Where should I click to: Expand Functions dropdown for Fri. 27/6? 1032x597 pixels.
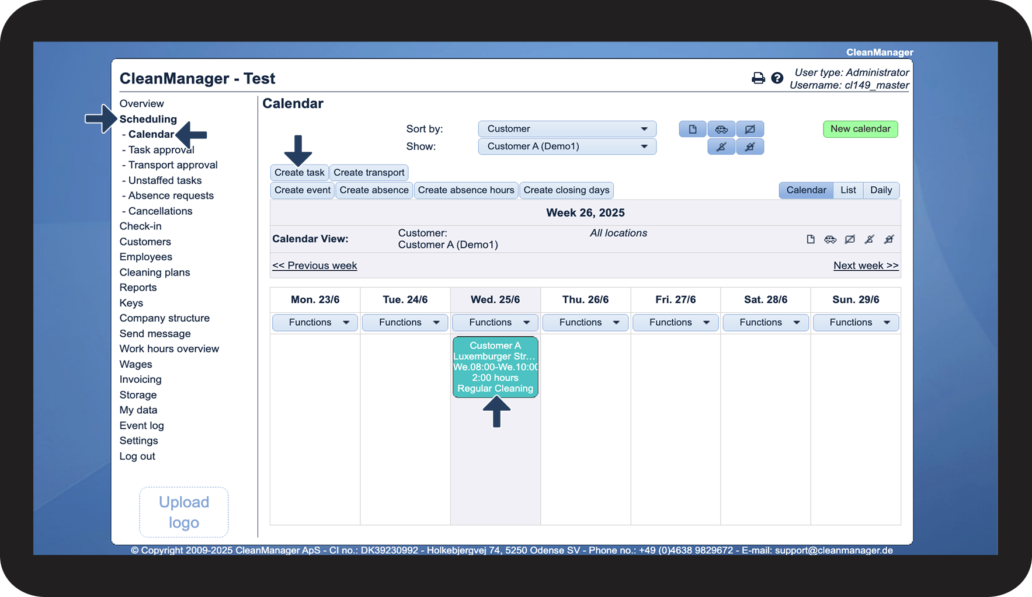[676, 323]
